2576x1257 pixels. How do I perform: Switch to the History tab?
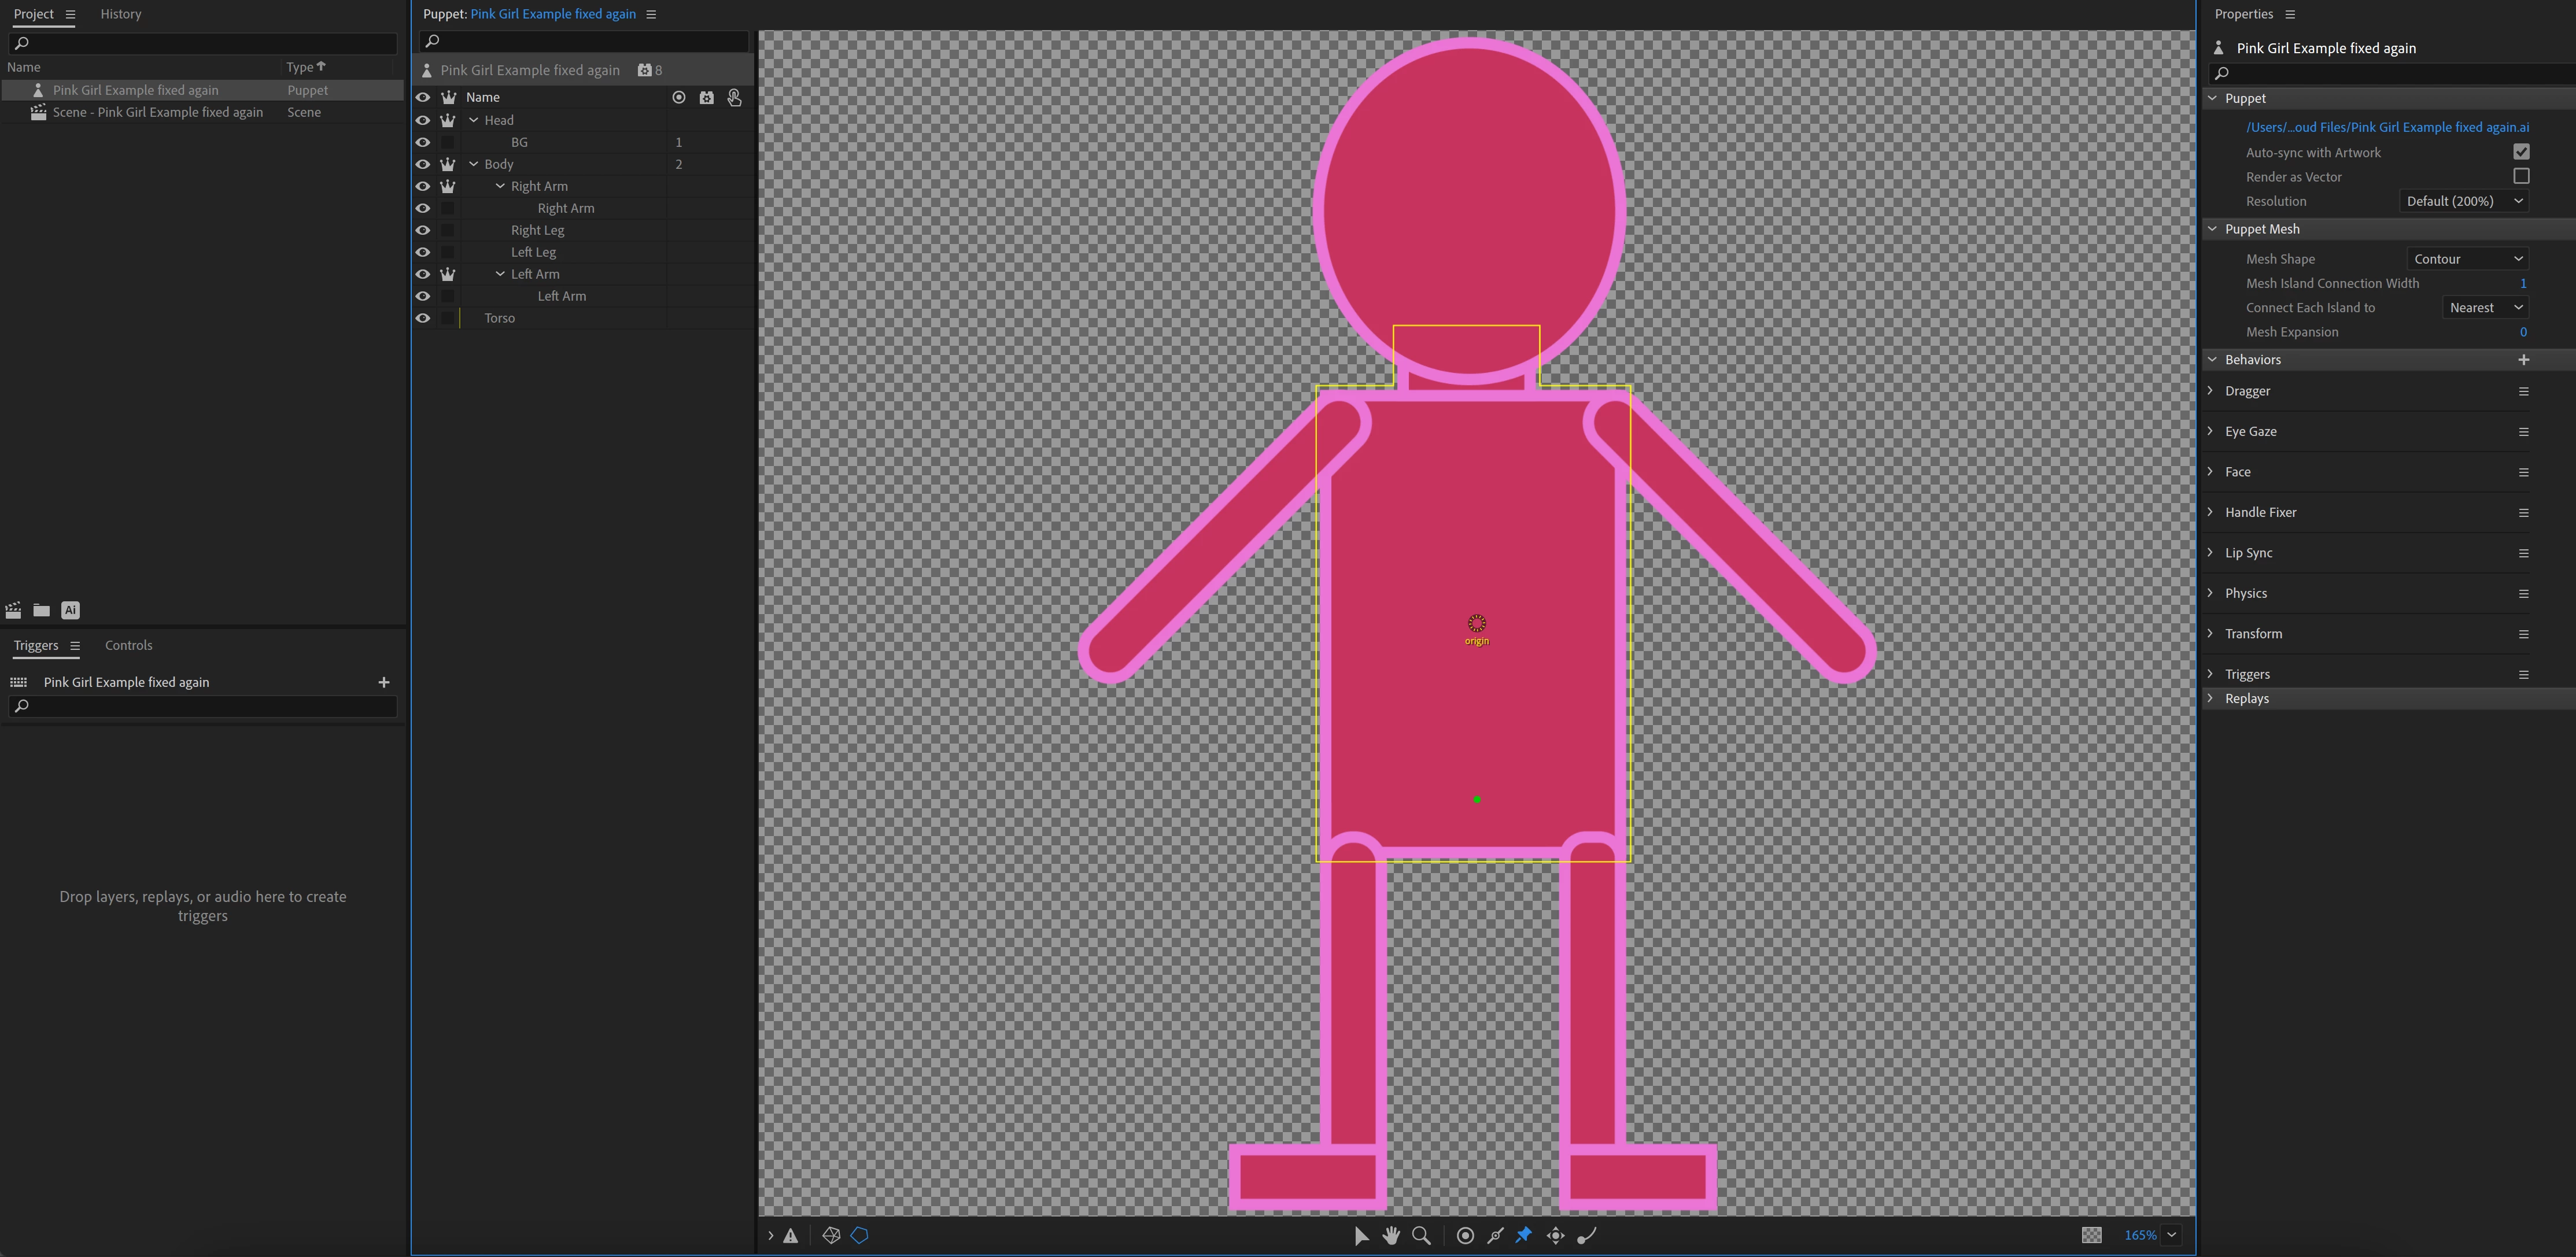[x=120, y=14]
